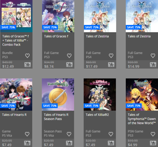Add Tales of Hearts R game to cart
The image size is (158, 147).
(x=27, y=143)
